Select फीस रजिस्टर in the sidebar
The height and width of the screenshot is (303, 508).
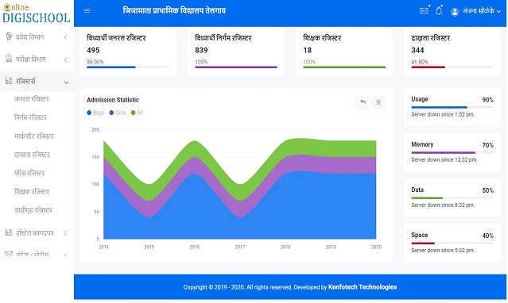point(29,173)
